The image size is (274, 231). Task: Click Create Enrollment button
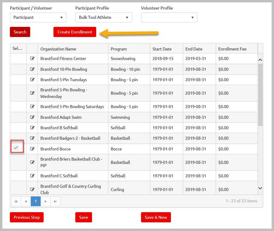[x=75, y=32]
